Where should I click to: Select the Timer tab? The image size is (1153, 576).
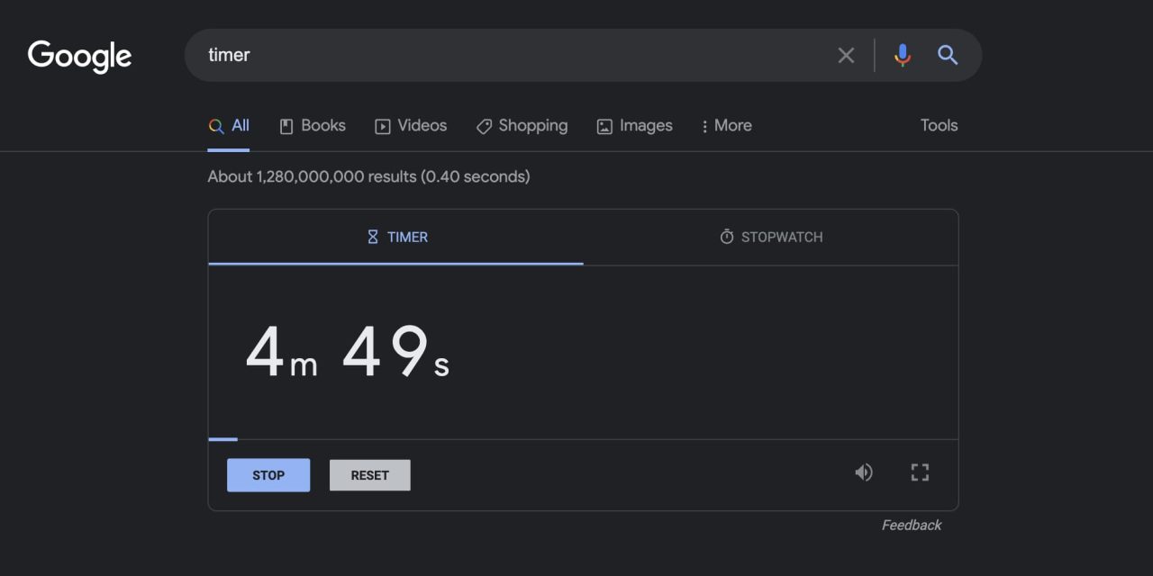pyautogui.click(x=396, y=238)
